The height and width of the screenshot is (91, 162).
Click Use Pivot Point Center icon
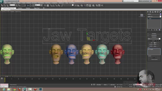pyautogui.click(x=42, y=5)
